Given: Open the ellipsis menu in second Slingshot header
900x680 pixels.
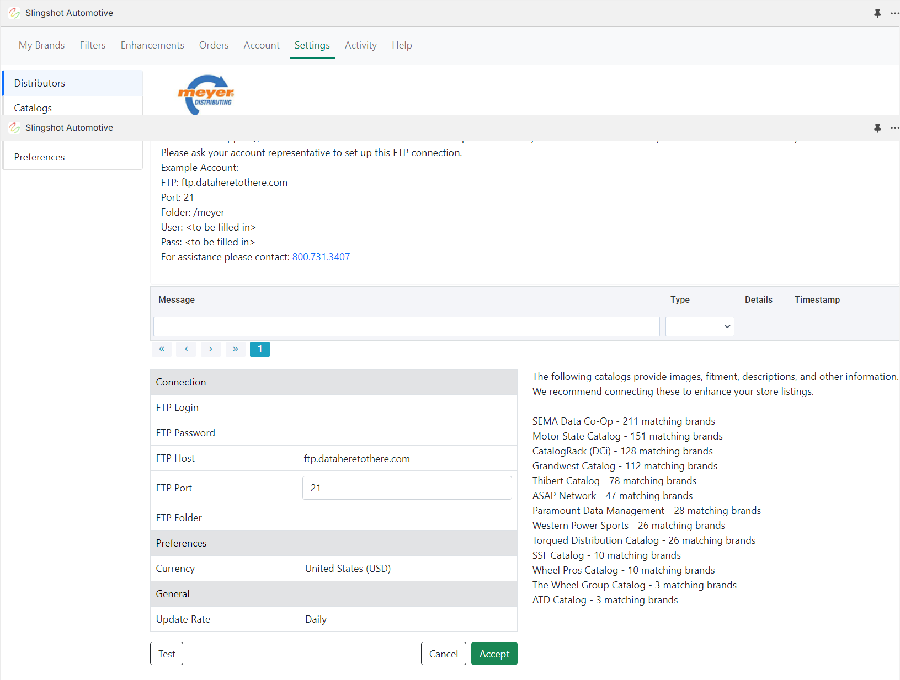Looking at the screenshot, I should pos(894,128).
